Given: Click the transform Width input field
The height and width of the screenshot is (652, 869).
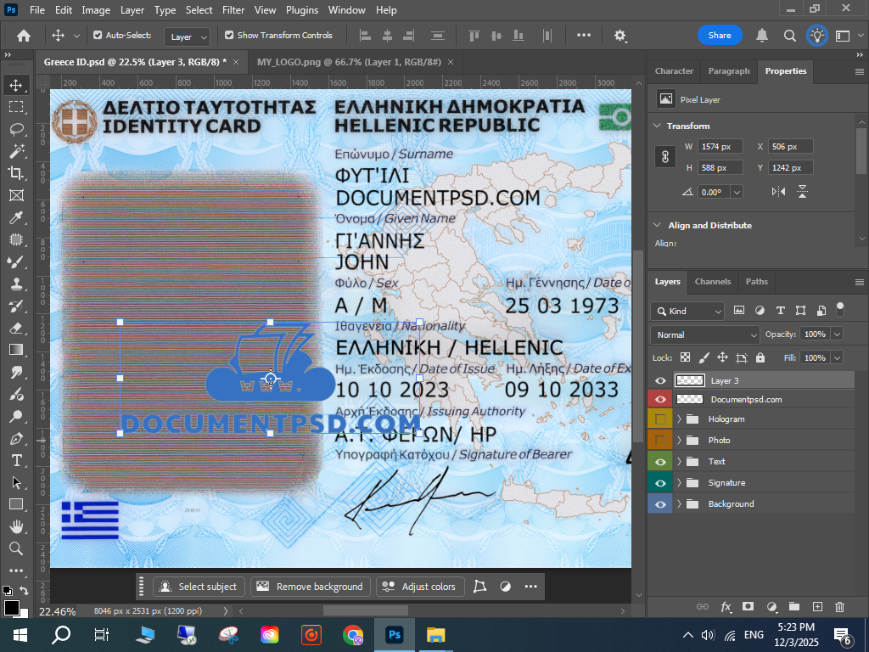Looking at the screenshot, I should 720,147.
